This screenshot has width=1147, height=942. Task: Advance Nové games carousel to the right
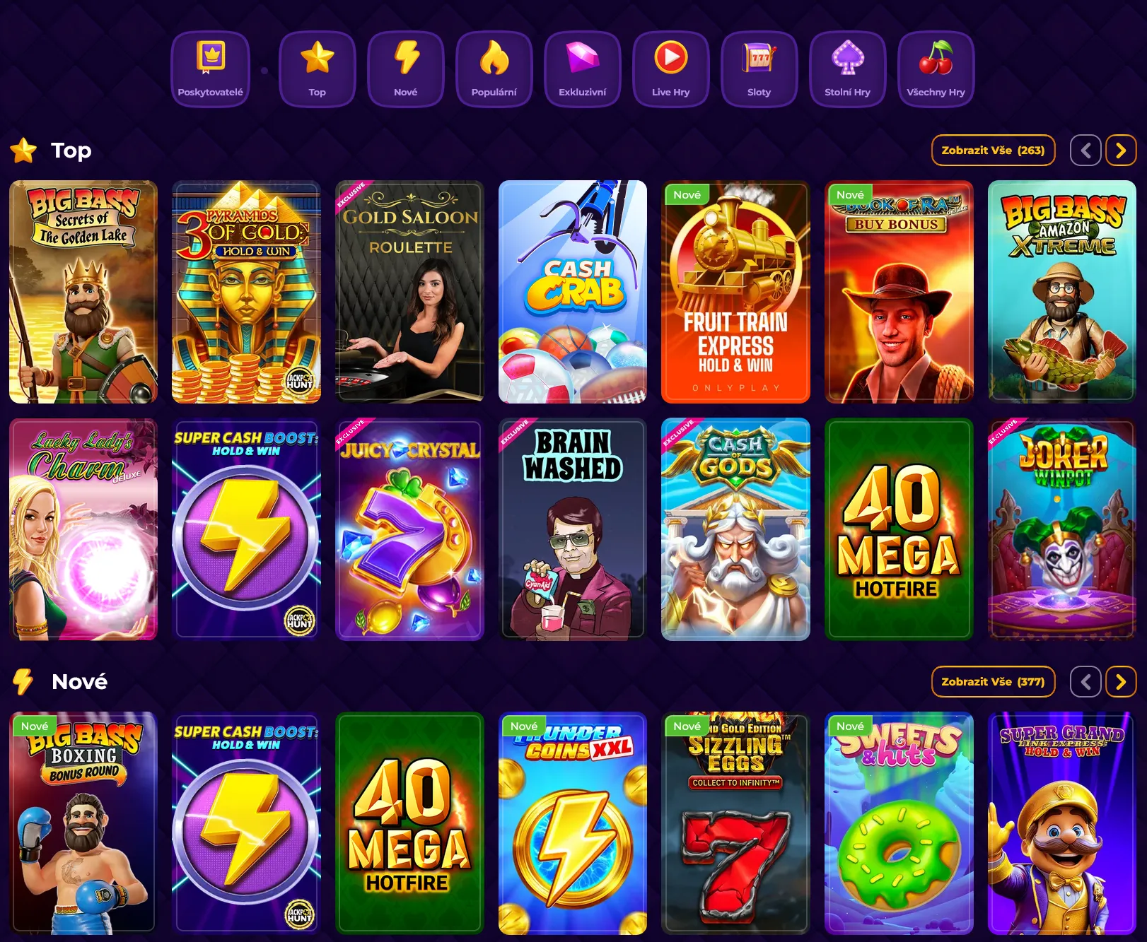tap(1121, 681)
